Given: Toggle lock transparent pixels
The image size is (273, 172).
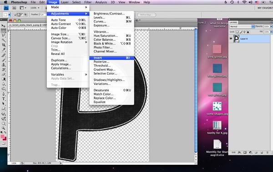Looking at the screenshot, I should point(237,32).
